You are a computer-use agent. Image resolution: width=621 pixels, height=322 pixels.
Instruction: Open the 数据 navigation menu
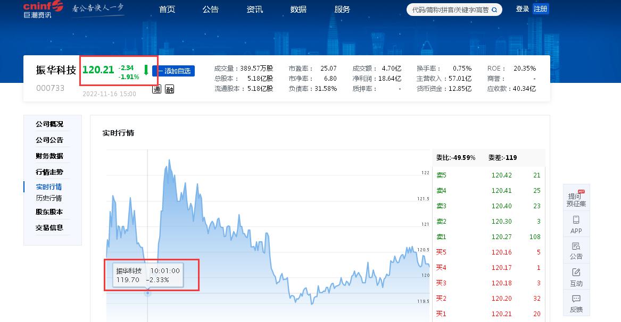[x=298, y=9]
